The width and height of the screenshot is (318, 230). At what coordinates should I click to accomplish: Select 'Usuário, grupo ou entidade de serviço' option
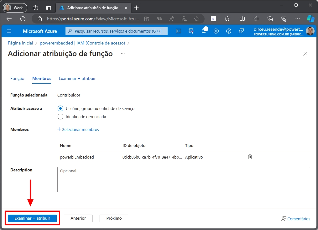(61, 108)
